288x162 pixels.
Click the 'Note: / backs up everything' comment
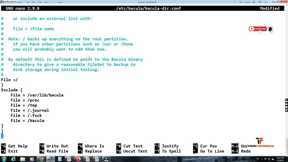coord(68,39)
